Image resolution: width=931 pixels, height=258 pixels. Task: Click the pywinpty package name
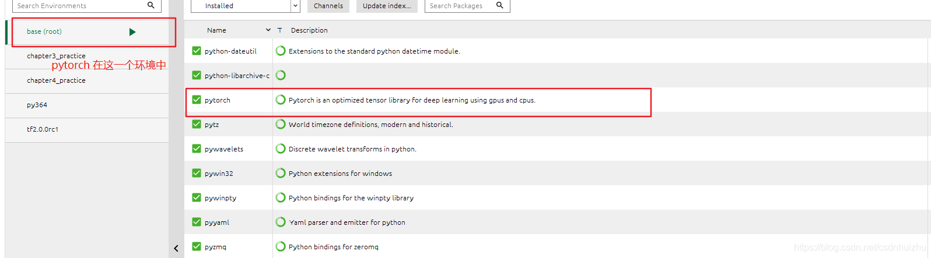click(220, 198)
